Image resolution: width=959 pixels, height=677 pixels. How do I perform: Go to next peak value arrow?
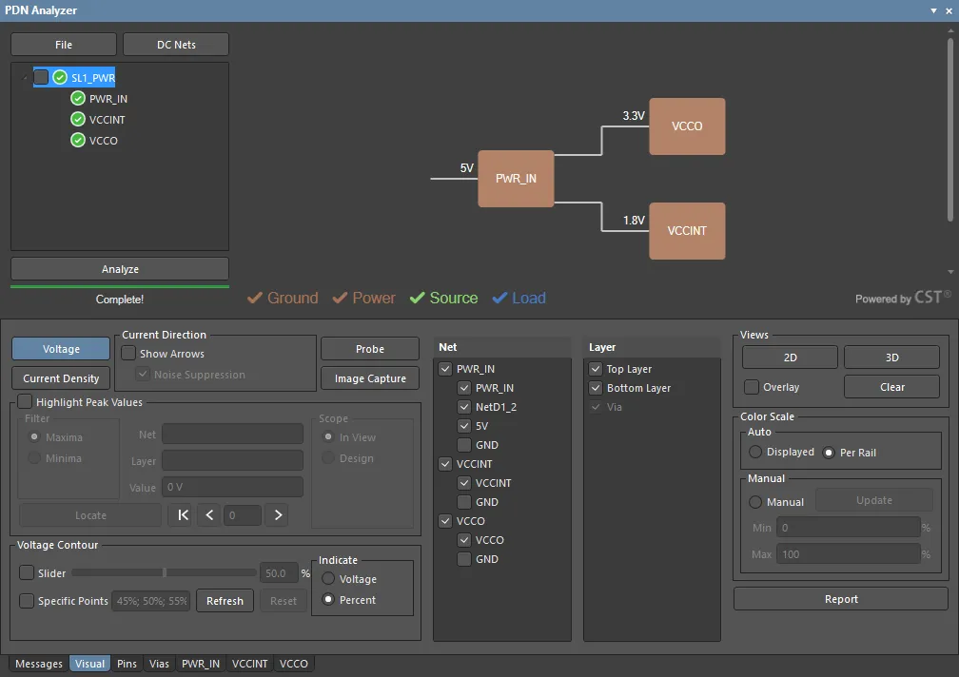point(278,515)
